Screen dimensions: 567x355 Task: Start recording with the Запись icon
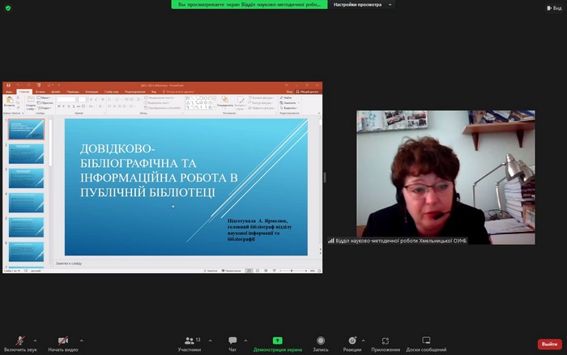click(x=321, y=340)
